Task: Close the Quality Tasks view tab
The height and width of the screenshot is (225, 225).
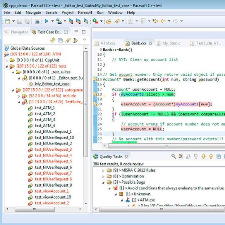Action: [x=127, y=157]
